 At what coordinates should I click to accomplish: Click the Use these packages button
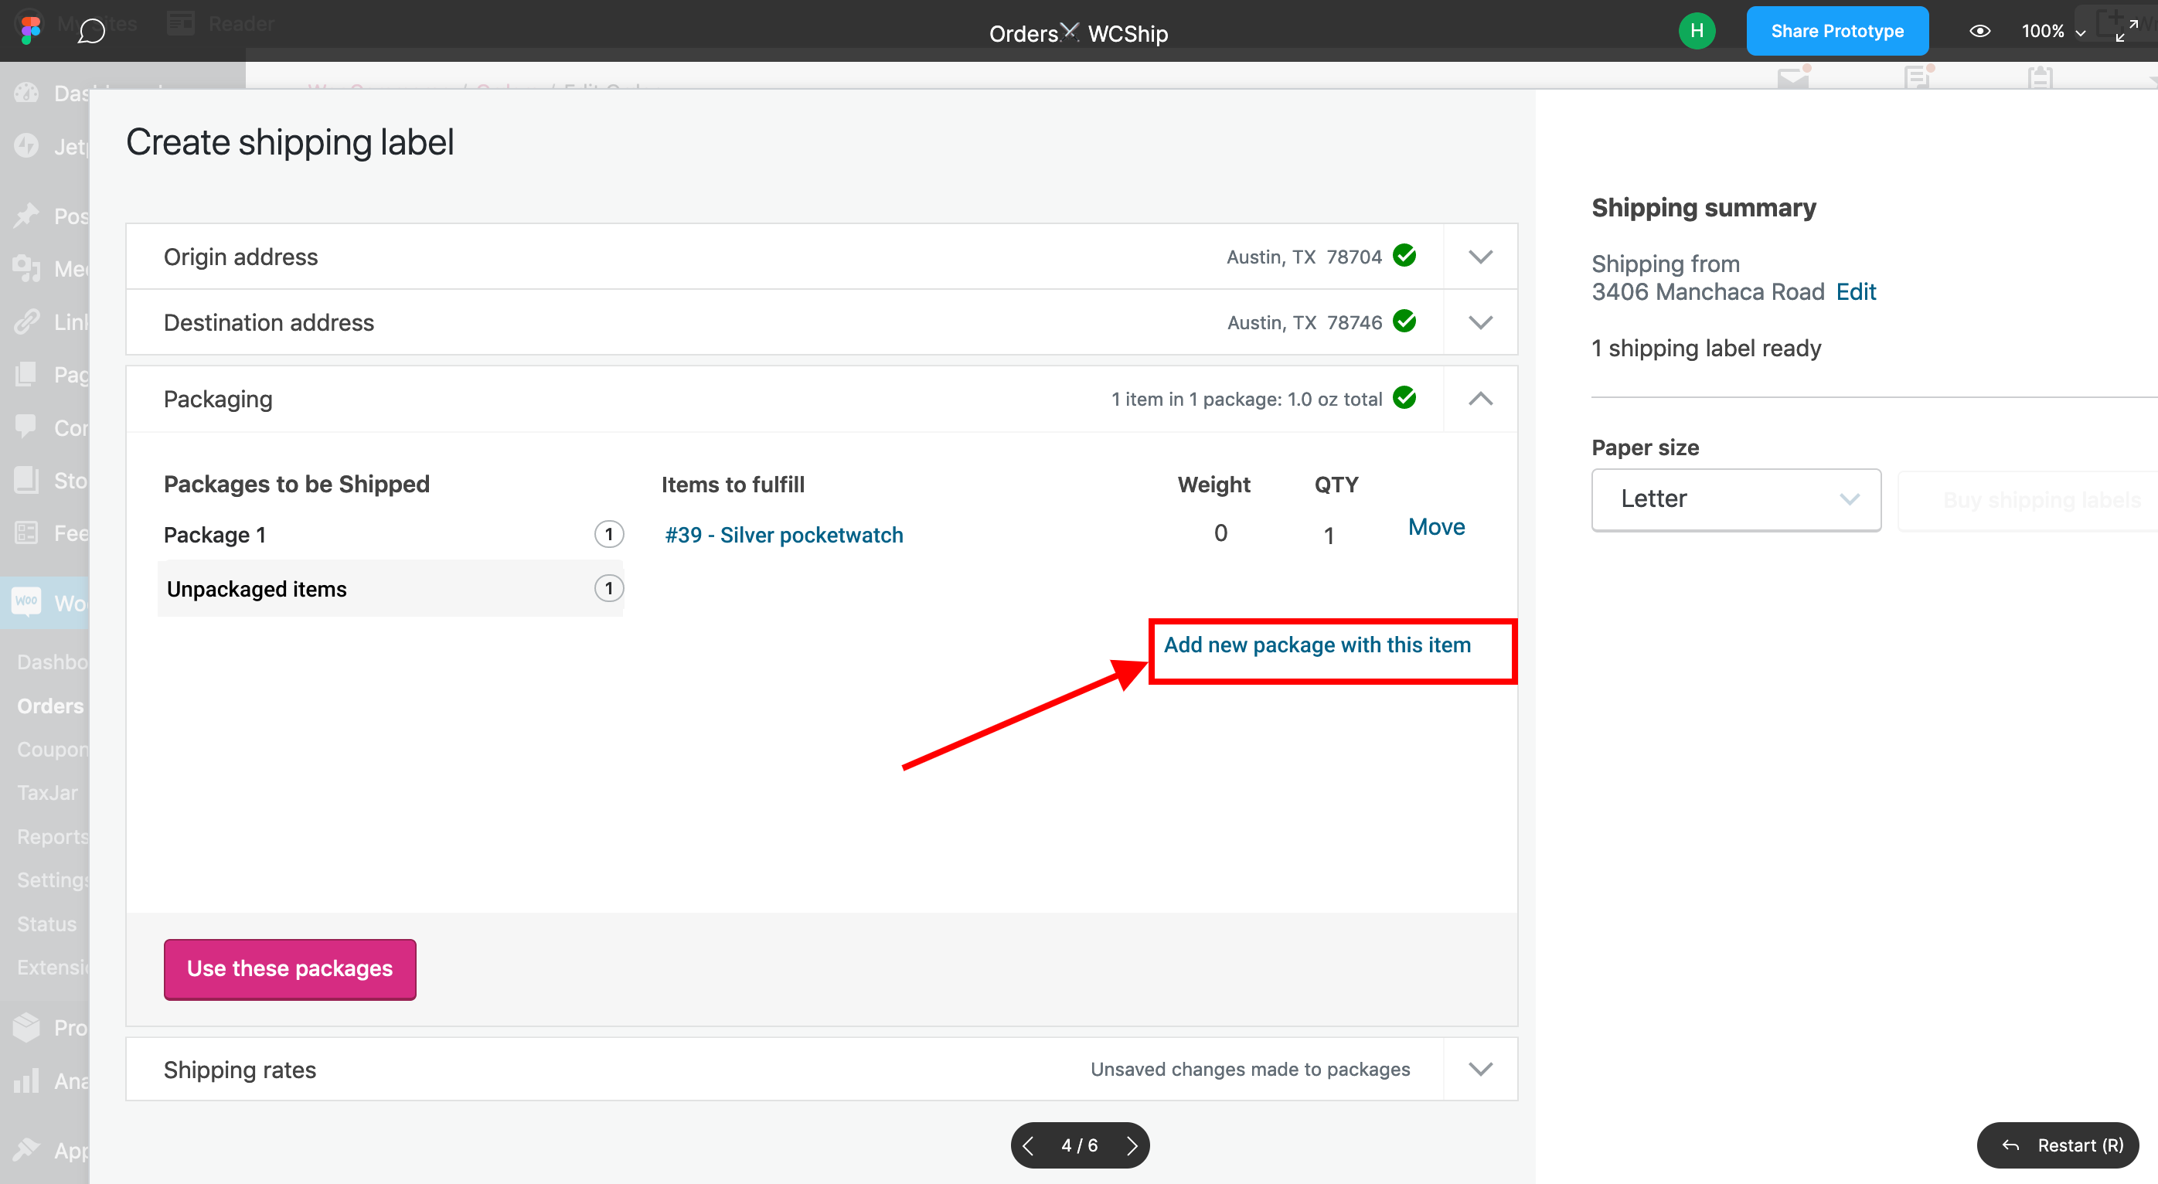(290, 968)
